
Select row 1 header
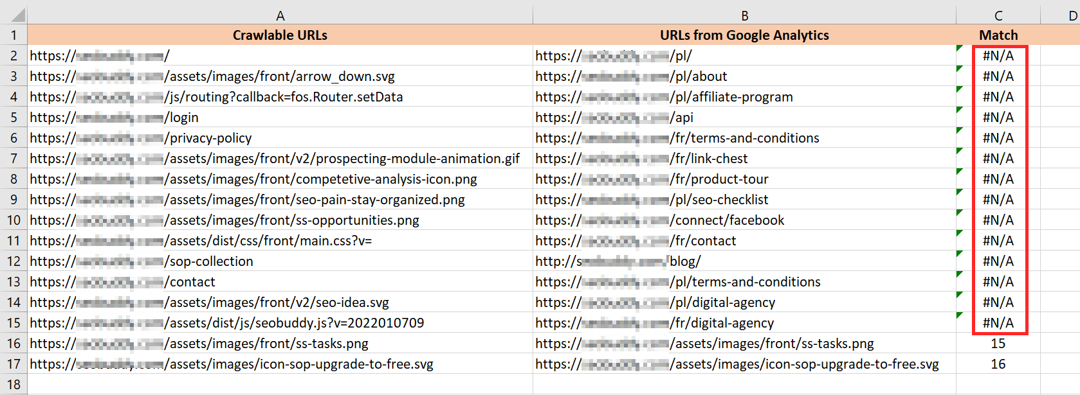pos(14,35)
